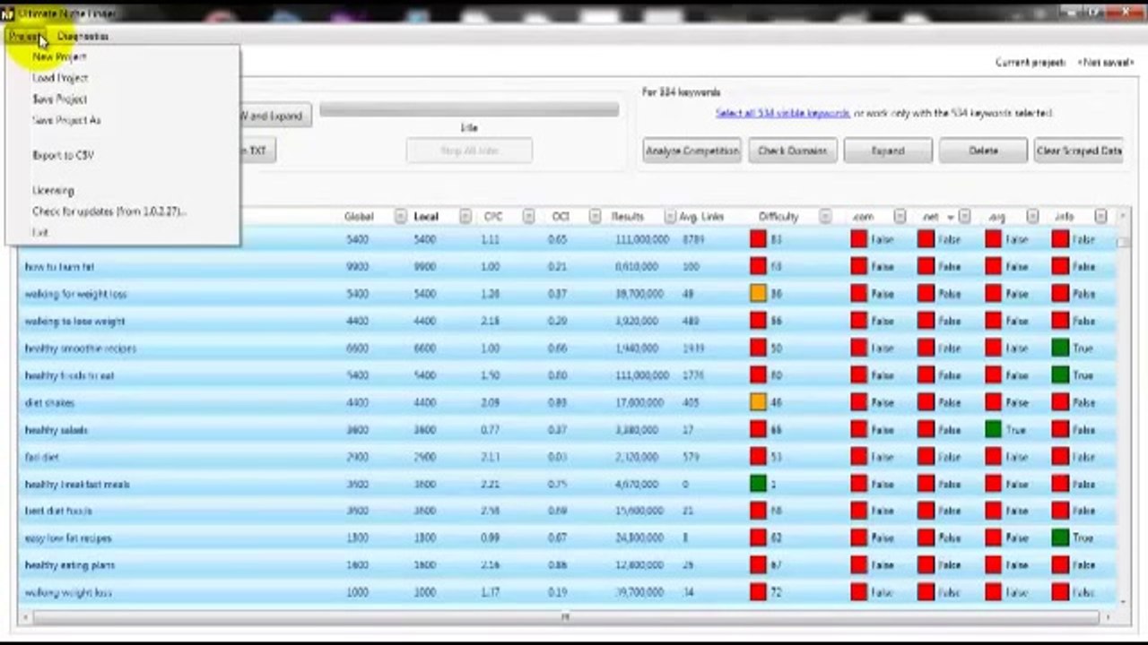The height and width of the screenshot is (645, 1148).
Task: Open the Project menu
Action: (x=25, y=36)
